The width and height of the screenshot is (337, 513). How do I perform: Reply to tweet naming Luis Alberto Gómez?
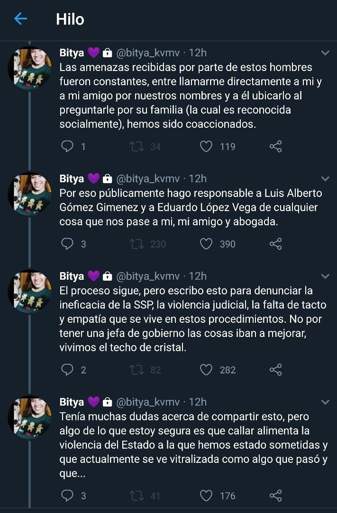click(x=68, y=244)
